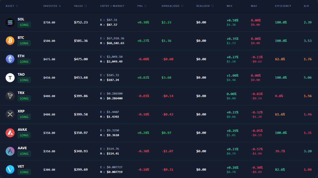Click AAVE R/R value 3.20
This screenshot has width=318, height=178.
308,151
